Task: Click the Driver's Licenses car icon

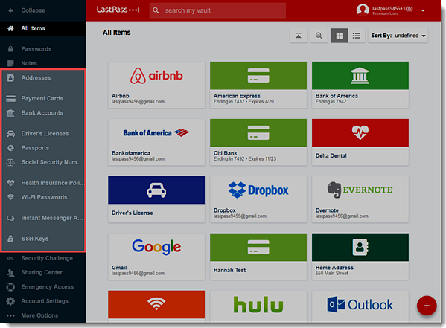Action: [10, 133]
